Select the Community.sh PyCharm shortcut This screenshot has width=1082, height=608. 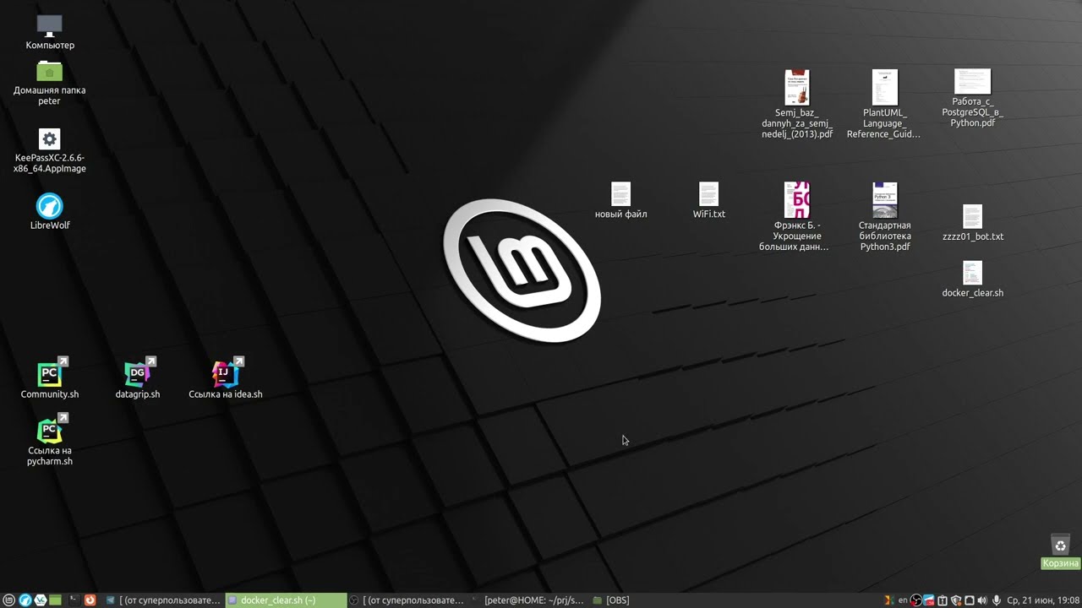point(50,378)
